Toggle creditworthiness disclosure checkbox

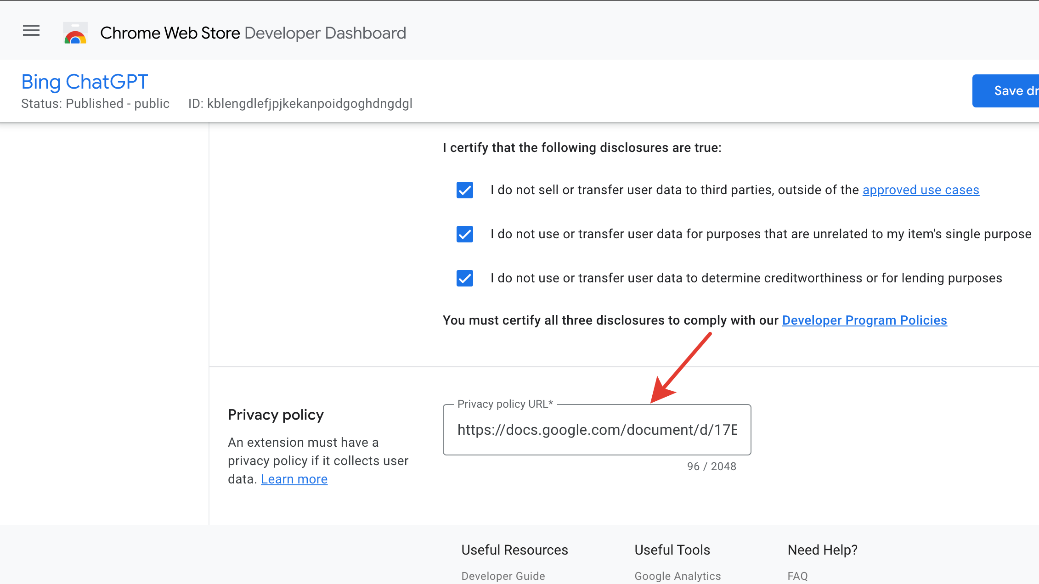(x=465, y=278)
